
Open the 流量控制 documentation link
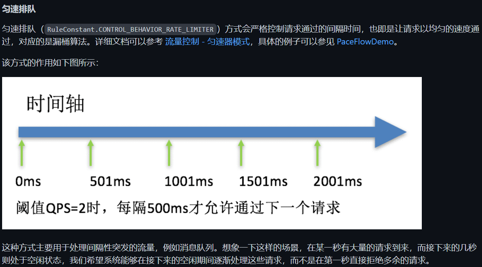click(181, 41)
